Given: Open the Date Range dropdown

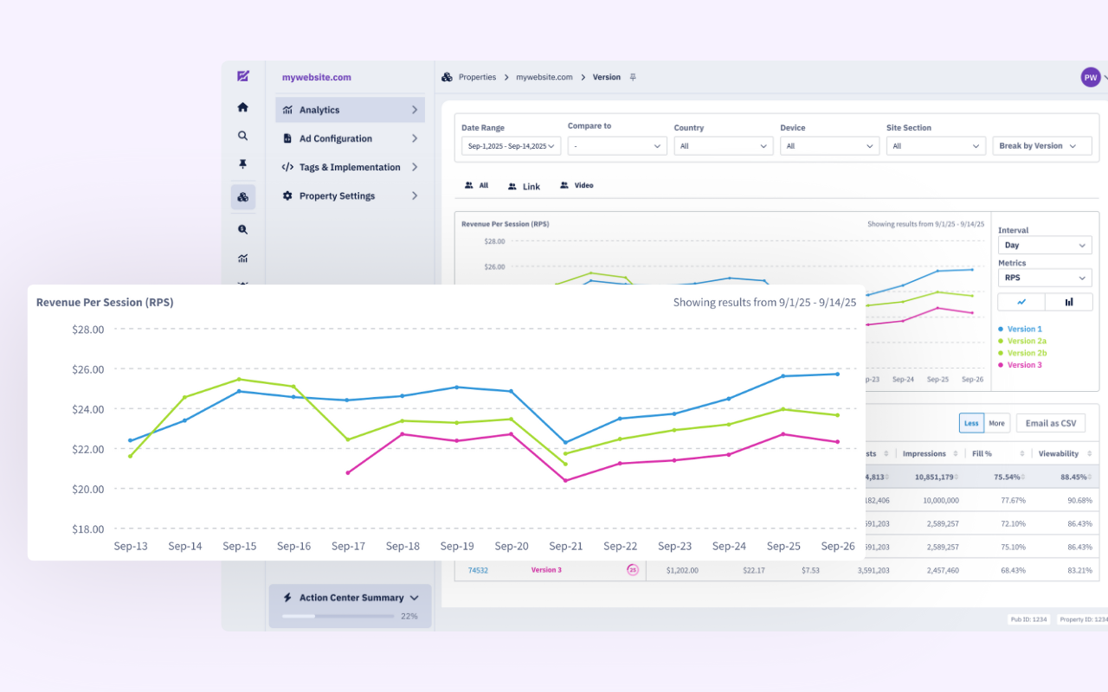Looking at the screenshot, I should pyautogui.click(x=511, y=146).
